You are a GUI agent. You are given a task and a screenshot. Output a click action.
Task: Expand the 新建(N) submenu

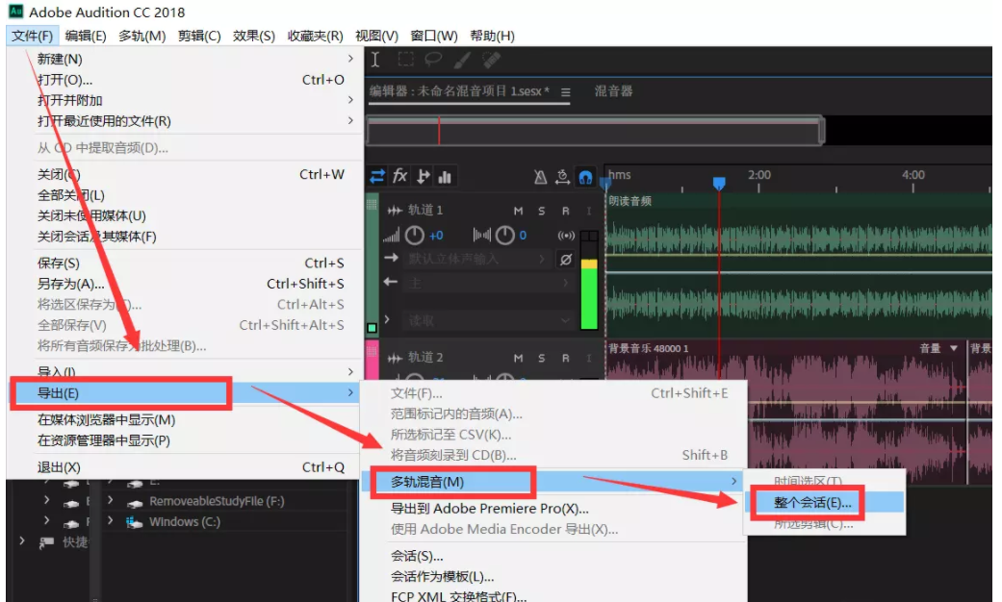[x=186, y=59]
